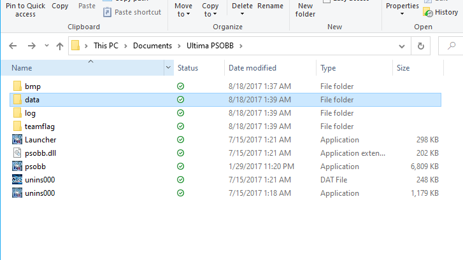Select the psobb.dll file icon
This screenshot has width=463, height=260.
17,153
